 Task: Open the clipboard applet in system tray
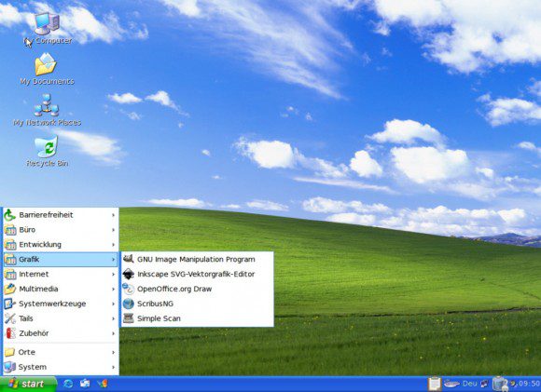435,384
